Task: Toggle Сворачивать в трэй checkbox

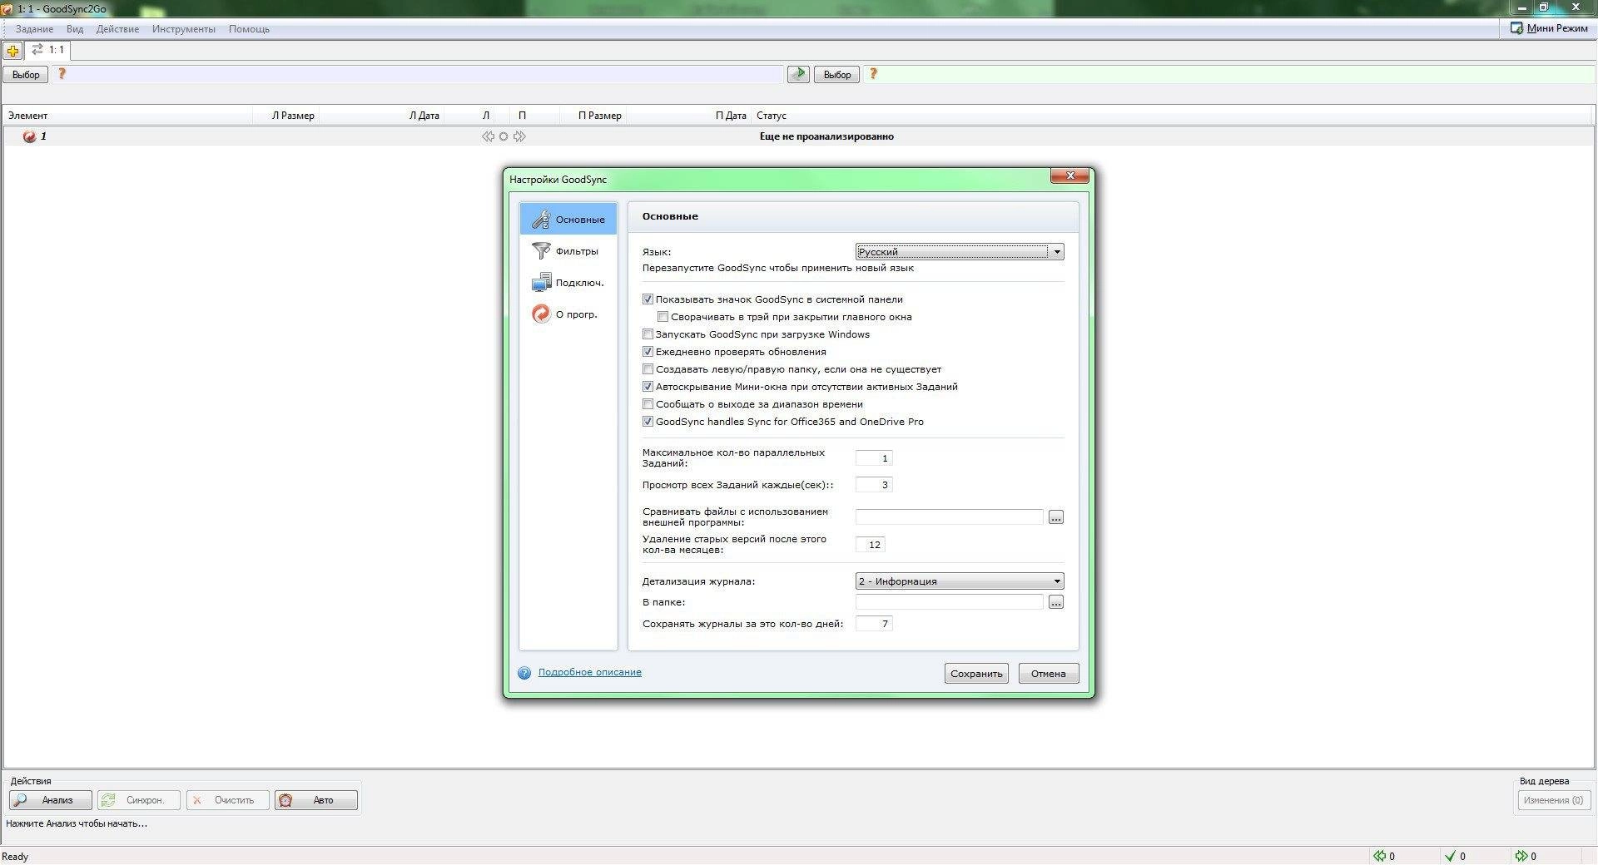Action: click(x=663, y=317)
